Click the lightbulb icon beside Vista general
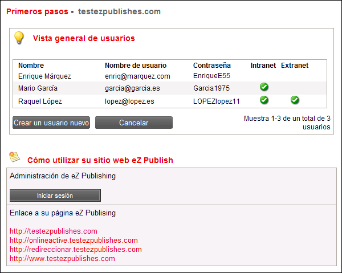This screenshot has width=342, height=273. pos(19,38)
